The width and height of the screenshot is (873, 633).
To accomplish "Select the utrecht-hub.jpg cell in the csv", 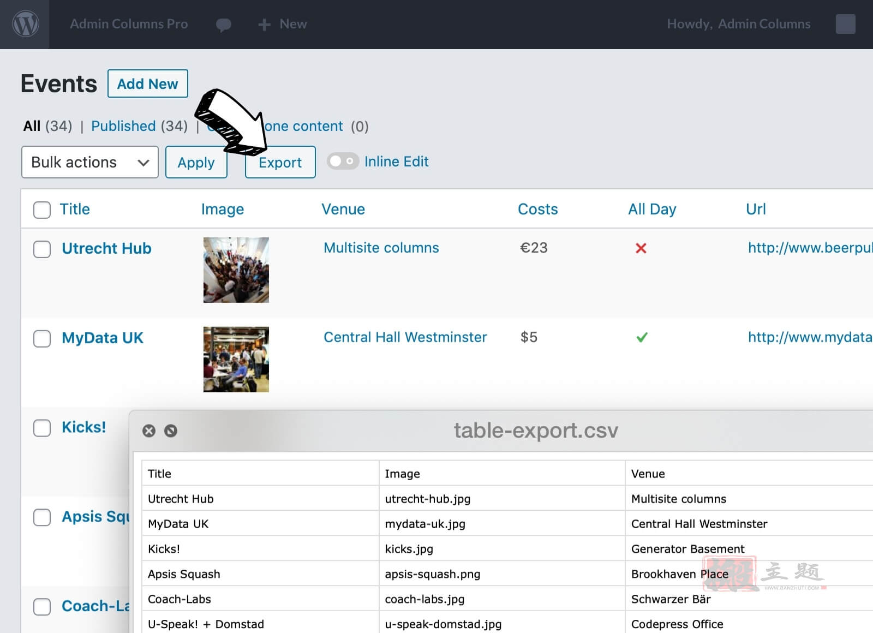I will pos(502,498).
